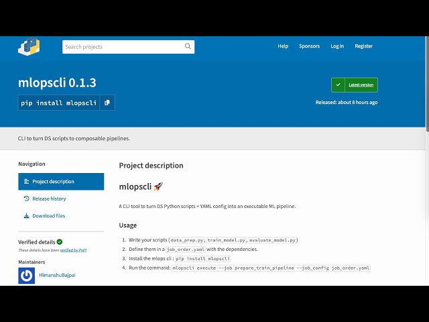The height and width of the screenshot is (322, 429).
Task: Click the mlopscli execute command code
Action: coord(271,268)
